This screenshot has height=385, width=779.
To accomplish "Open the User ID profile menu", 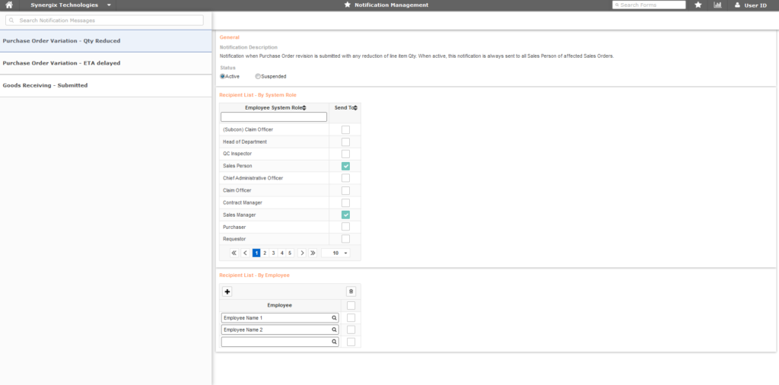I will pos(750,5).
